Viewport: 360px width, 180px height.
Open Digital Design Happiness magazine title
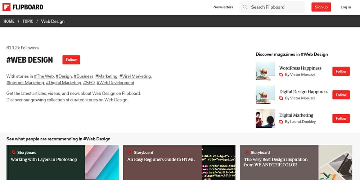click(304, 91)
